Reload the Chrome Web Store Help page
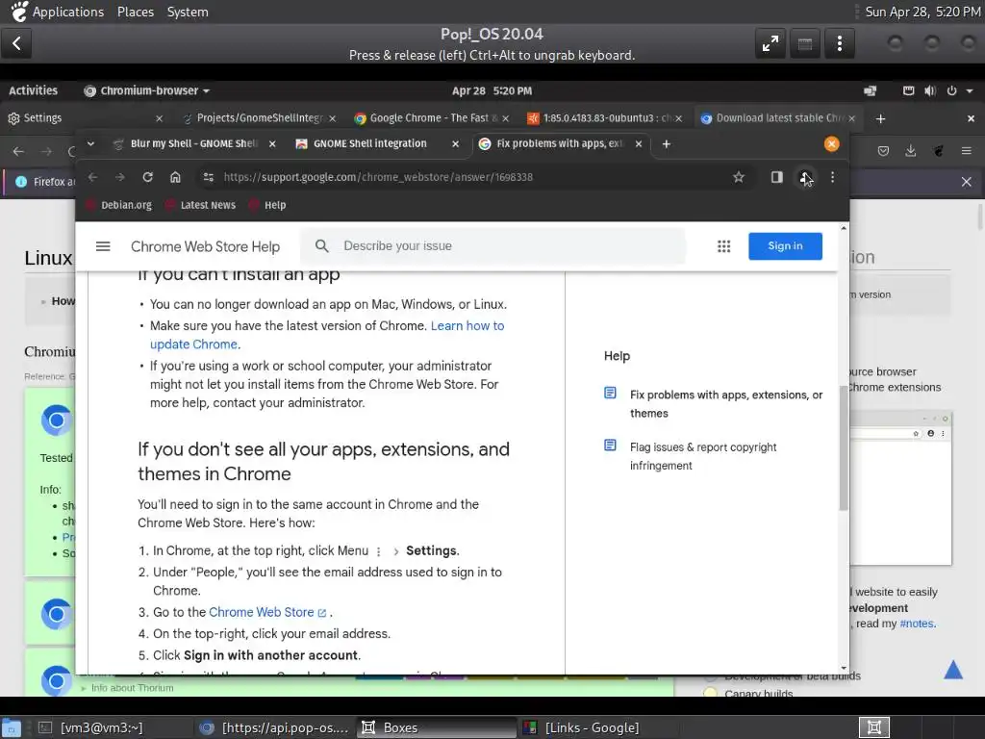 coord(147,177)
